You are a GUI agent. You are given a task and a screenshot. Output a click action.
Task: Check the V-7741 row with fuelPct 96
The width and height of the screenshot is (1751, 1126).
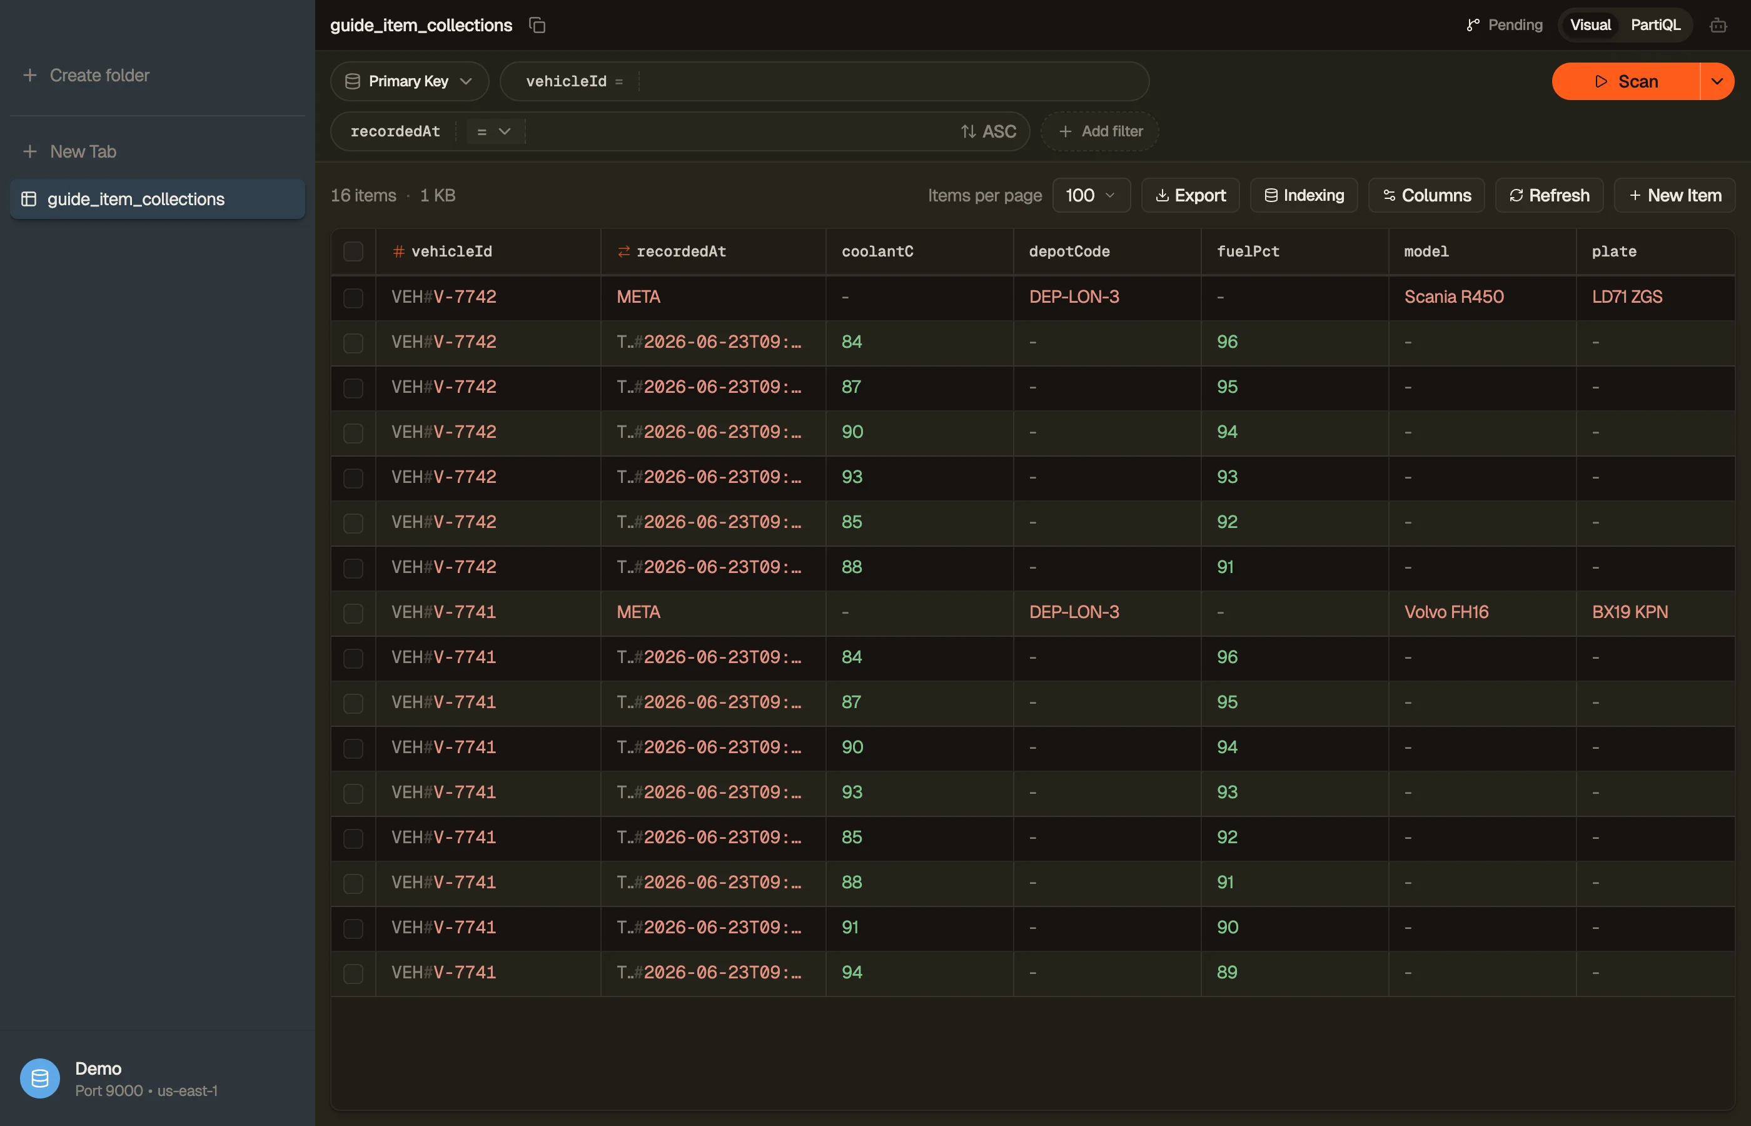click(354, 658)
